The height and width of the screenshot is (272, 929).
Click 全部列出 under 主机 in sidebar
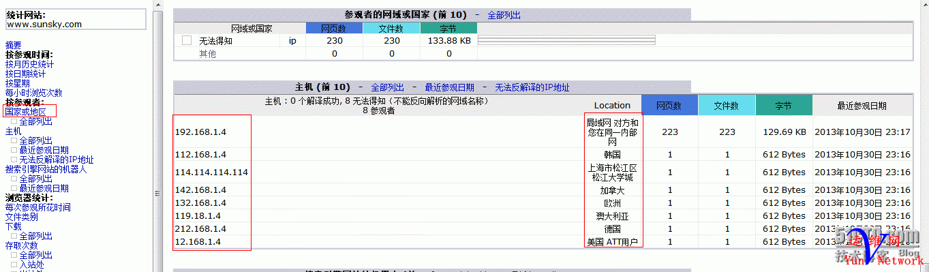[x=36, y=140]
